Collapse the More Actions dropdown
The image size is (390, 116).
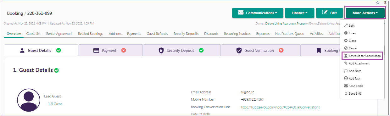365,13
